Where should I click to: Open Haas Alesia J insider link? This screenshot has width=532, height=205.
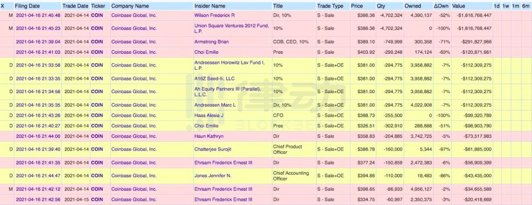tap(209, 116)
